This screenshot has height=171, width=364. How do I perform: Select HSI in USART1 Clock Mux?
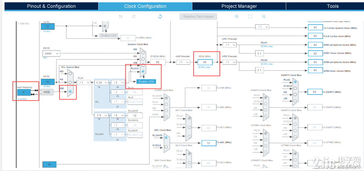tap(295, 95)
